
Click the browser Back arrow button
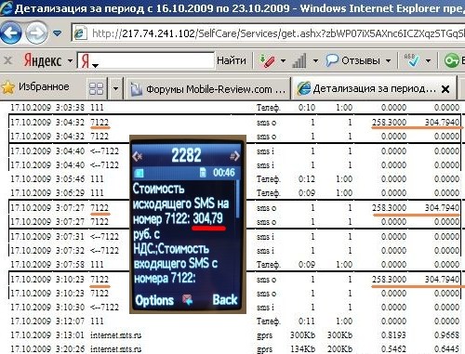click(x=11, y=33)
